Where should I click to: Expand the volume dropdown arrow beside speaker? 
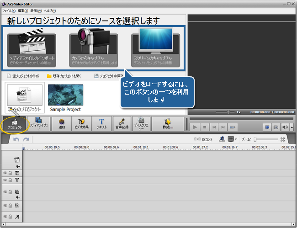291,127
